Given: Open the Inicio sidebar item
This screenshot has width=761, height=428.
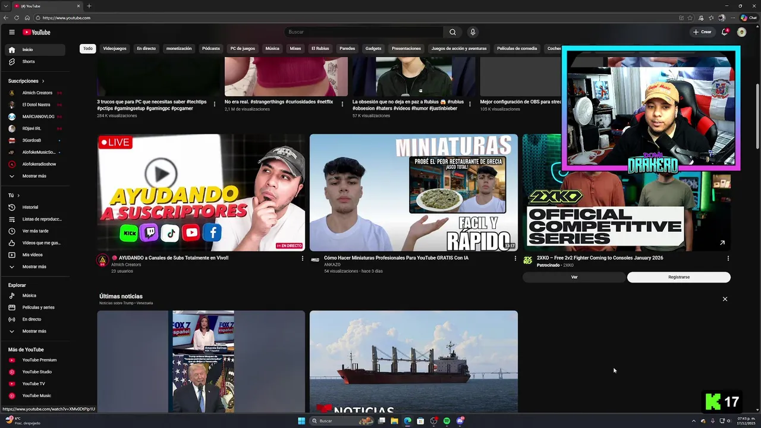Looking at the screenshot, I should (x=36, y=50).
